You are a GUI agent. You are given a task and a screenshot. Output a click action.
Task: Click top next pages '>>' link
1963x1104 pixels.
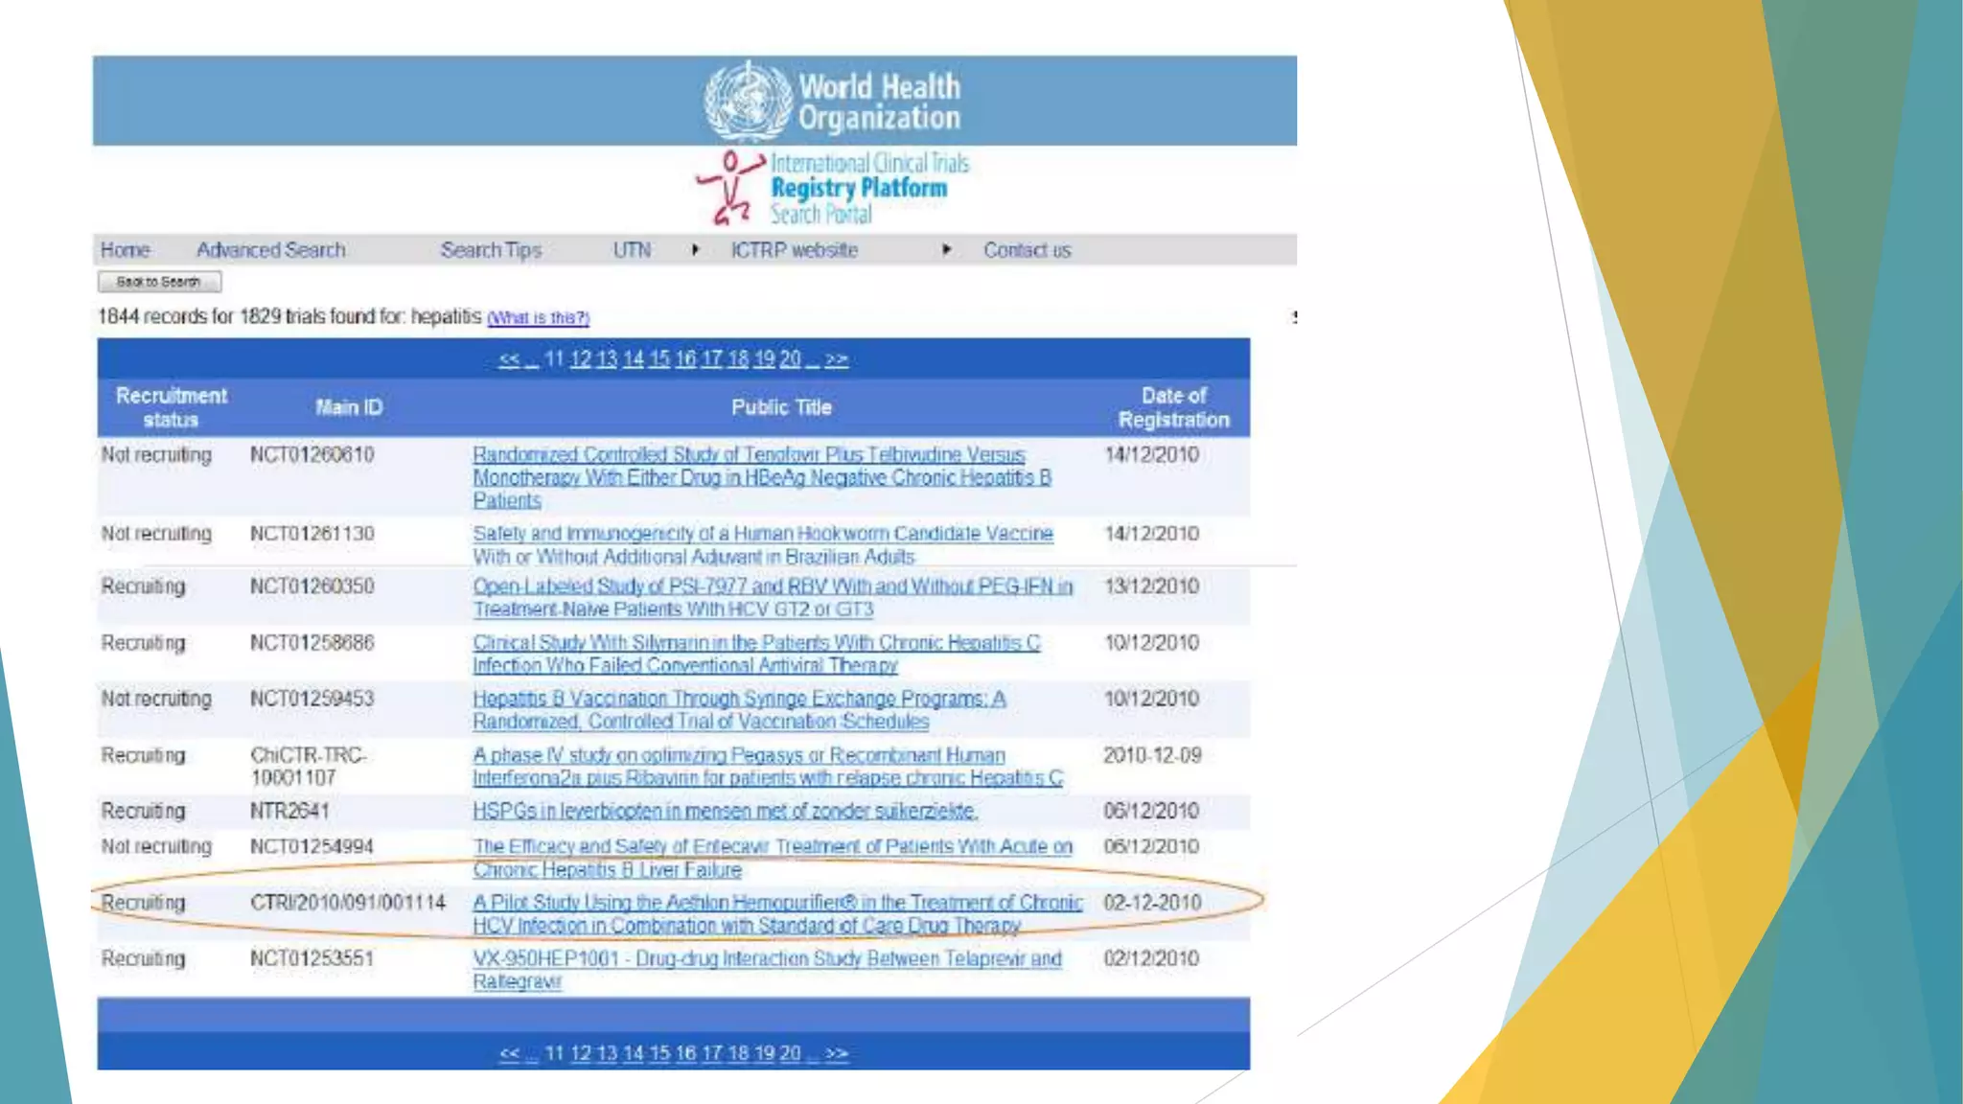click(x=837, y=359)
